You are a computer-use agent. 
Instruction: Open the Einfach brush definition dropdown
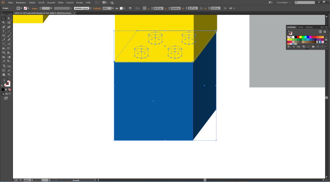(x=90, y=8)
